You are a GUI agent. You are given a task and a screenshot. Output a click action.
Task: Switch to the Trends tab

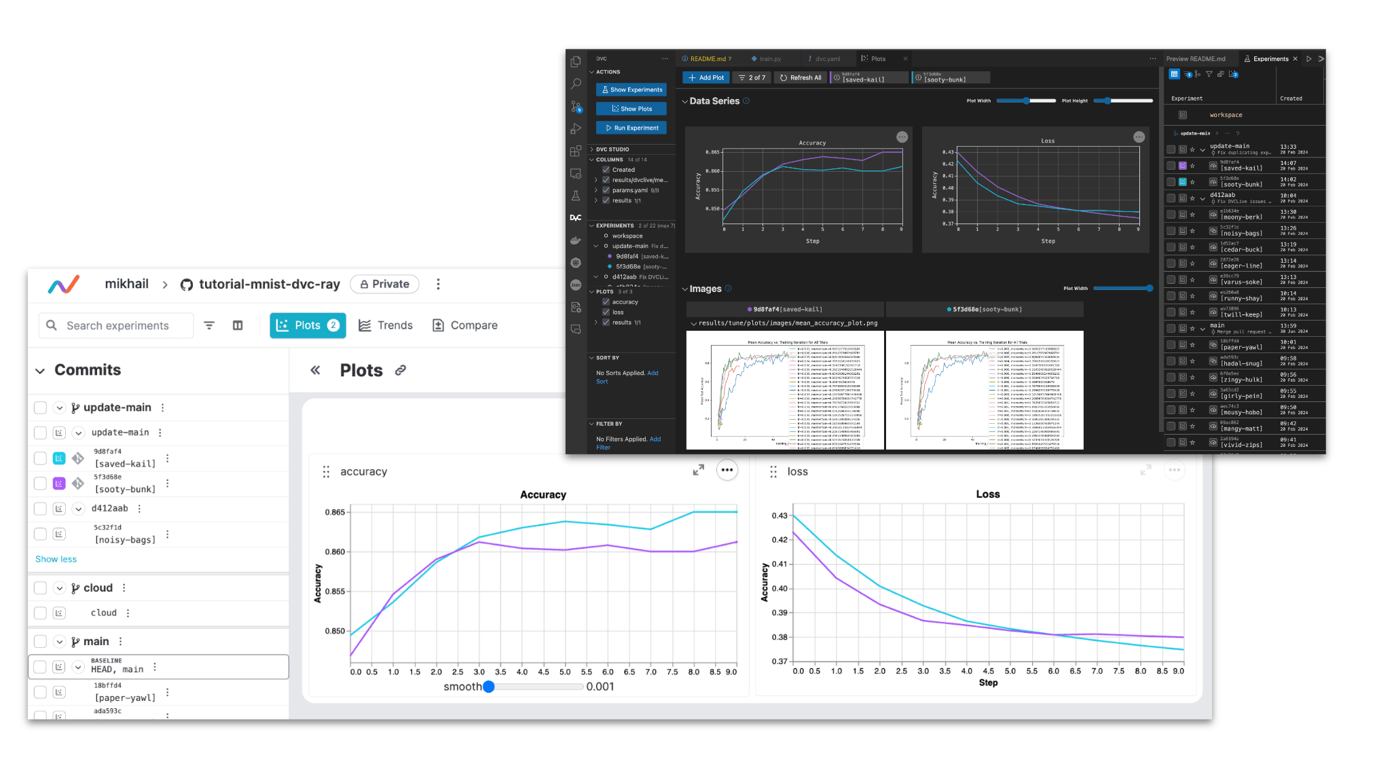[386, 325]
